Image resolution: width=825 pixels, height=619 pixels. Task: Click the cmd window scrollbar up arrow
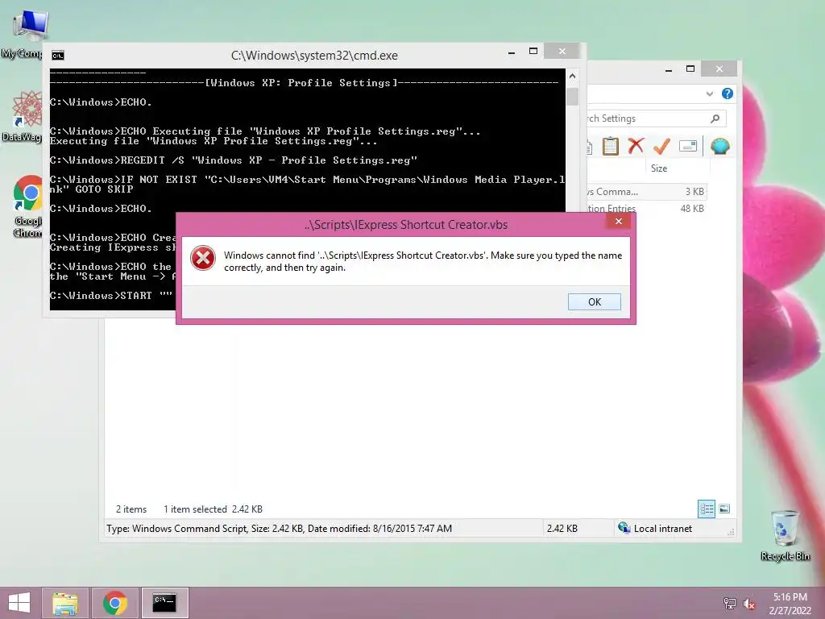[573, 77]
